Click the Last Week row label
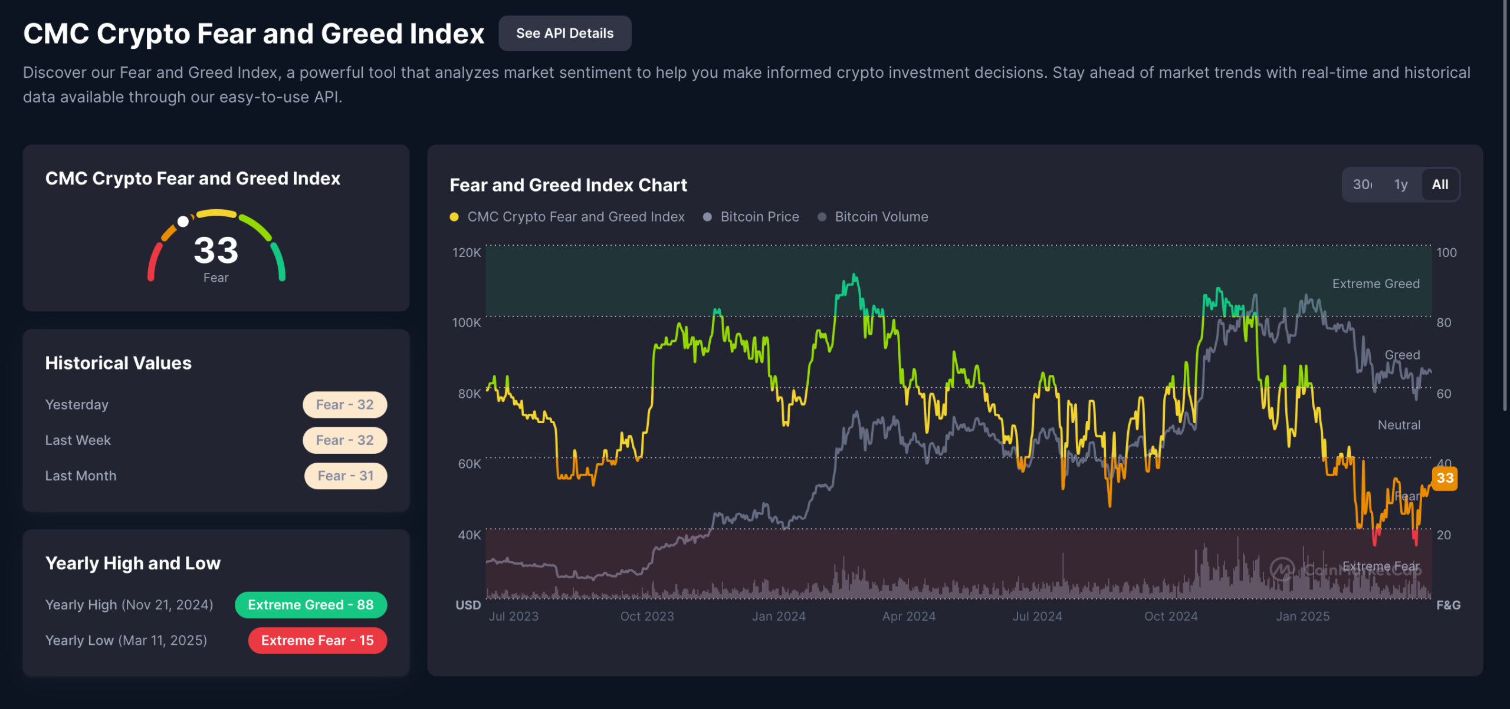 [x=78, y=440]
